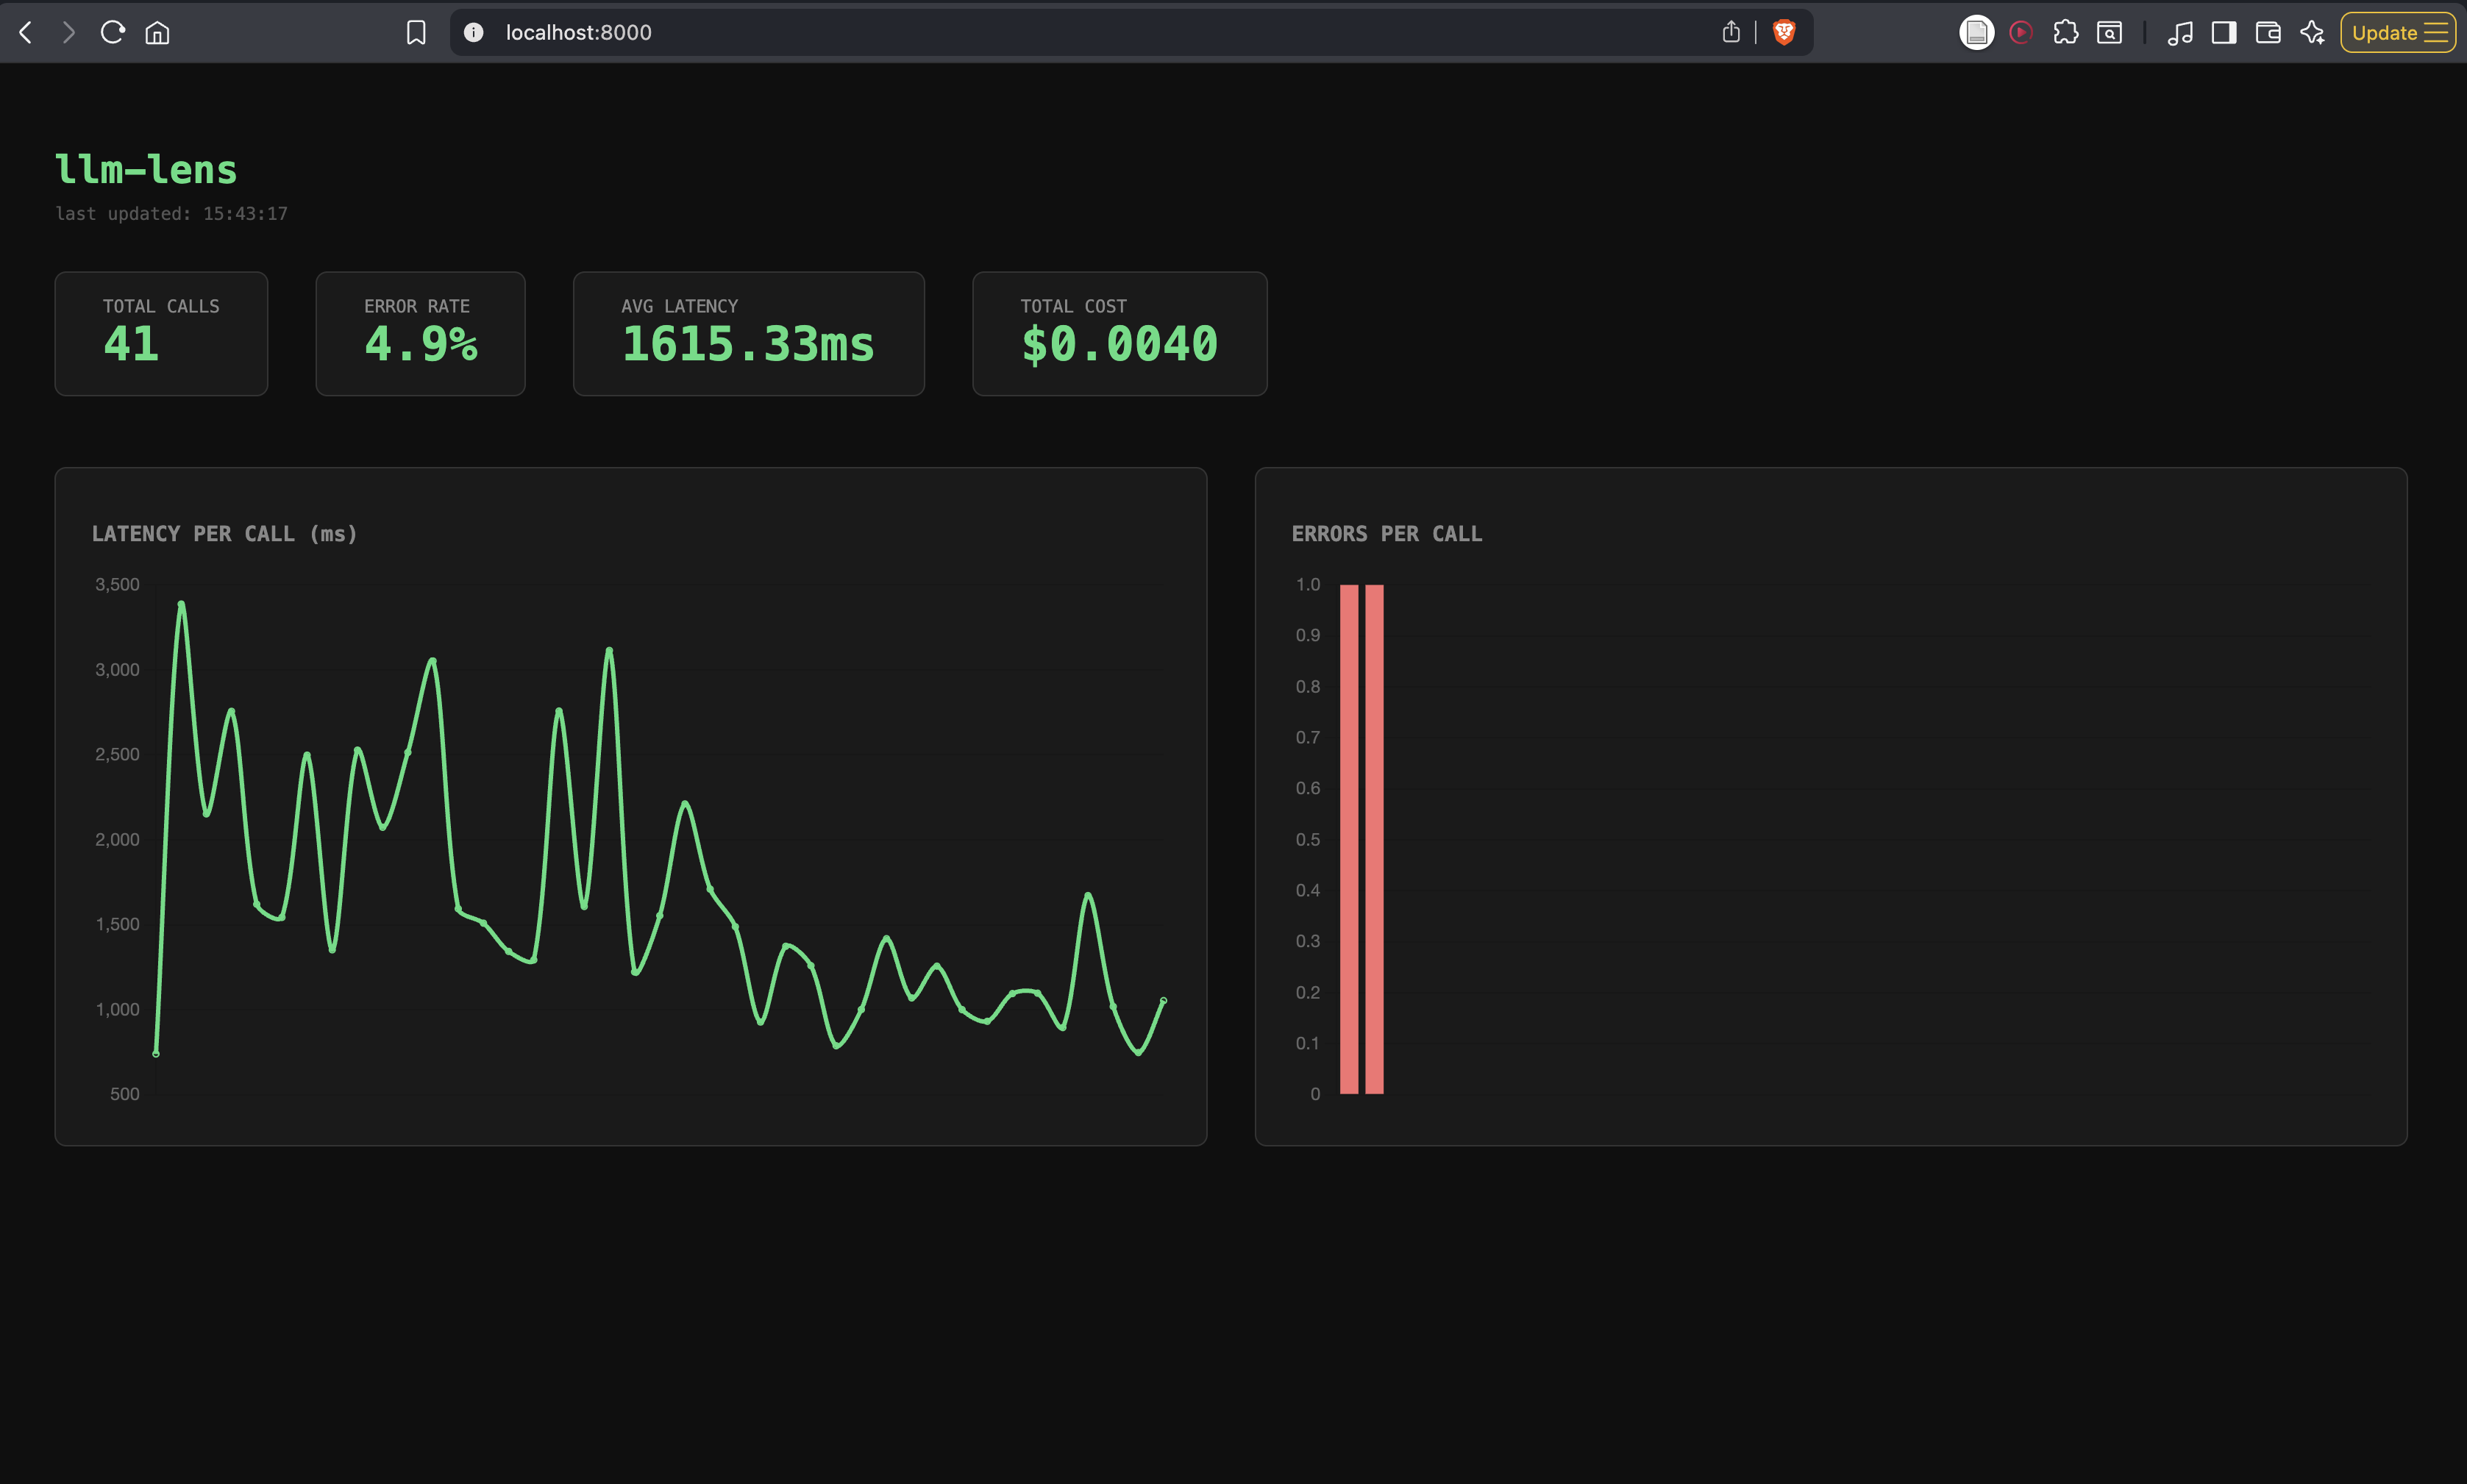Click the browser forward arrow
2467x1484 pixels.
pos(68,33)
